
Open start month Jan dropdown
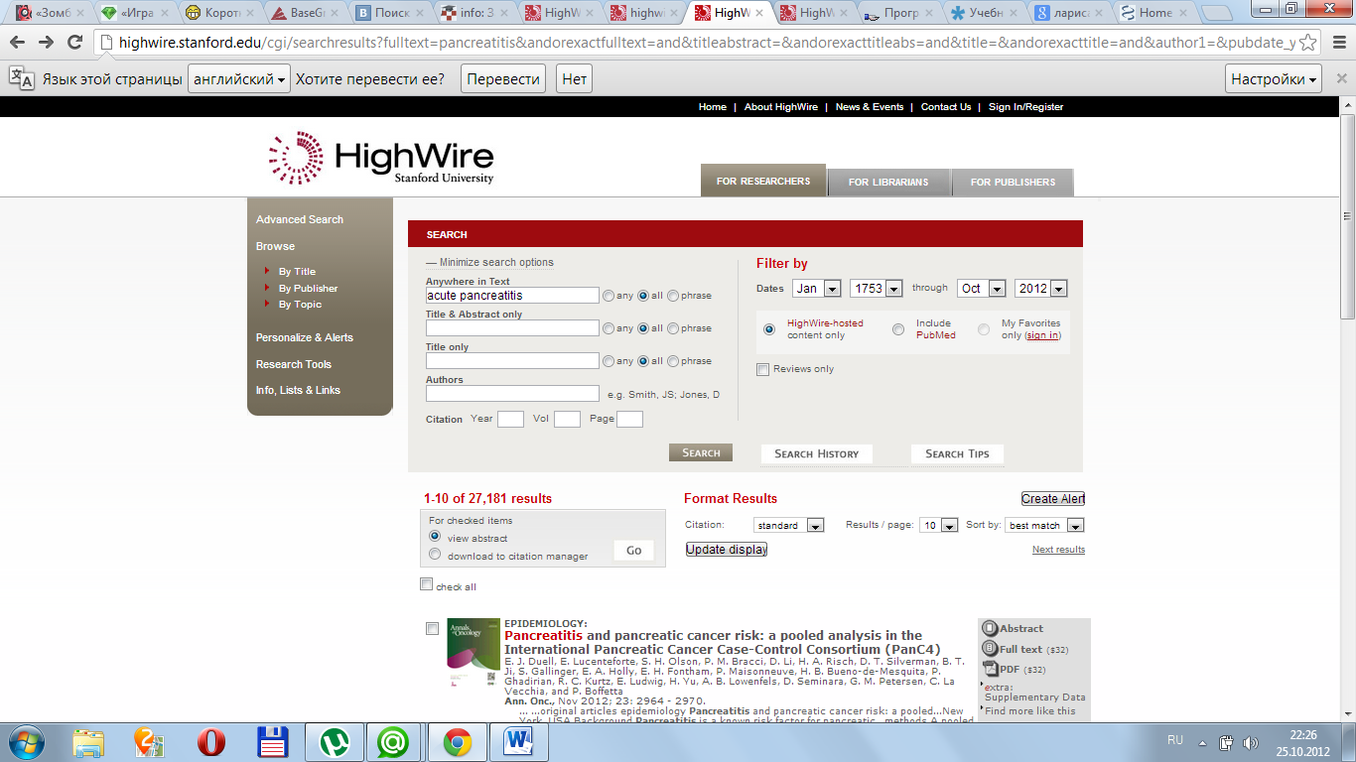point(817,289)
